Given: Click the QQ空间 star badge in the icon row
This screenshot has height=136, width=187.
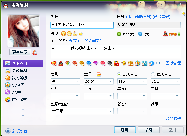Looking at the screenshot, I should click(137, 63).
